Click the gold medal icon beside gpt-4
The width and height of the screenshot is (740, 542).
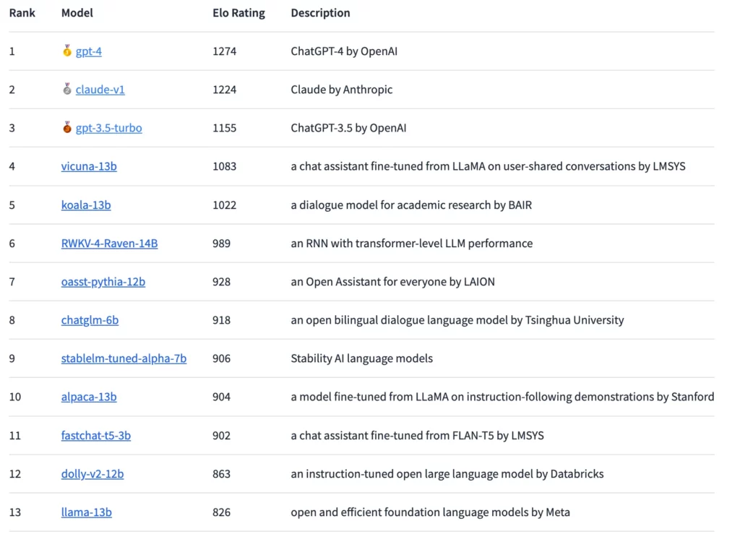(x=67, y=51)
